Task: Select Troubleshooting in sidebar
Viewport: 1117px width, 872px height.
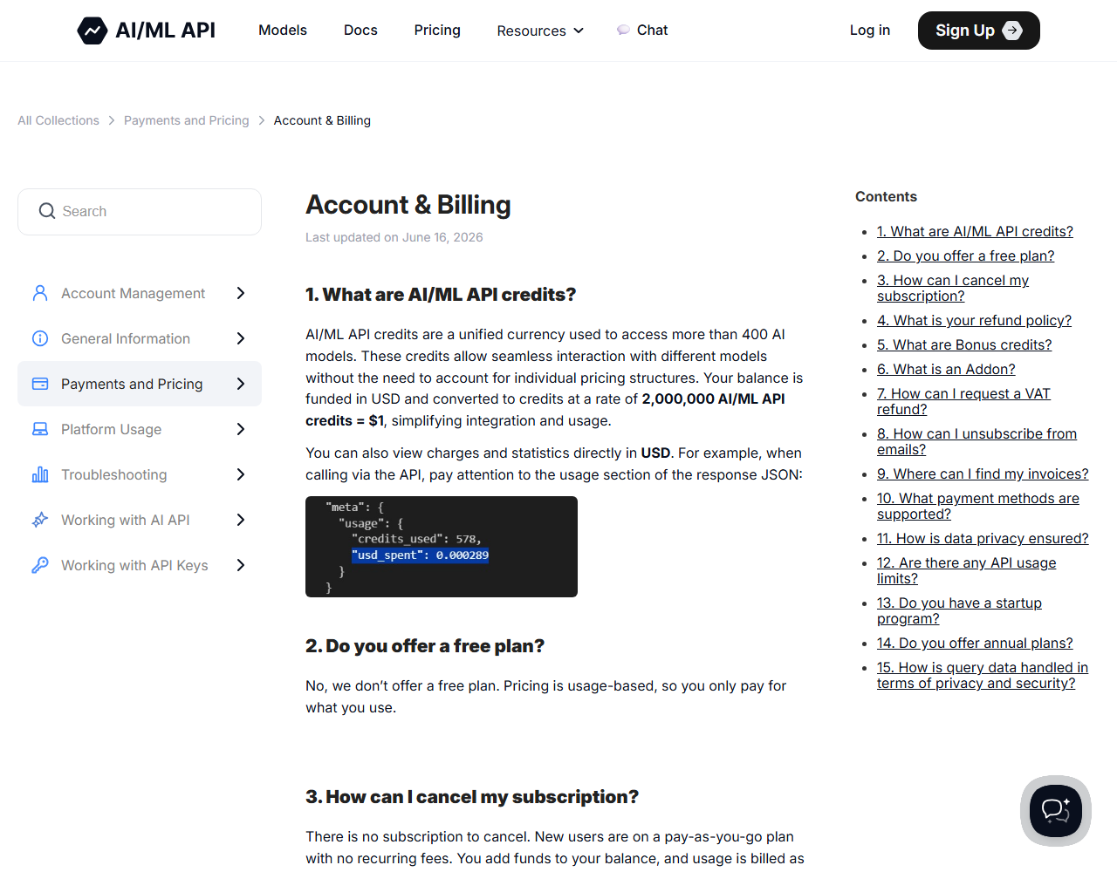Action: coord(140,474)
